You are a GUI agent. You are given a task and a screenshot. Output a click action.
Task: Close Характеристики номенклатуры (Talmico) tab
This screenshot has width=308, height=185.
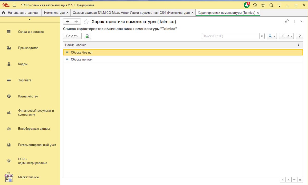pos(258,12)
